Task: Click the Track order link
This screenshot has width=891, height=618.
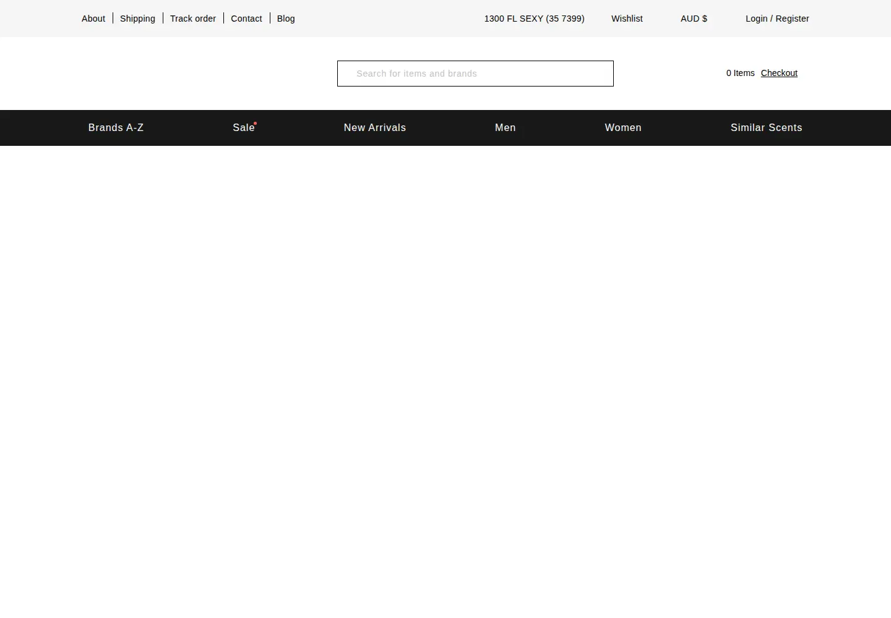Action: coord(193,19)
